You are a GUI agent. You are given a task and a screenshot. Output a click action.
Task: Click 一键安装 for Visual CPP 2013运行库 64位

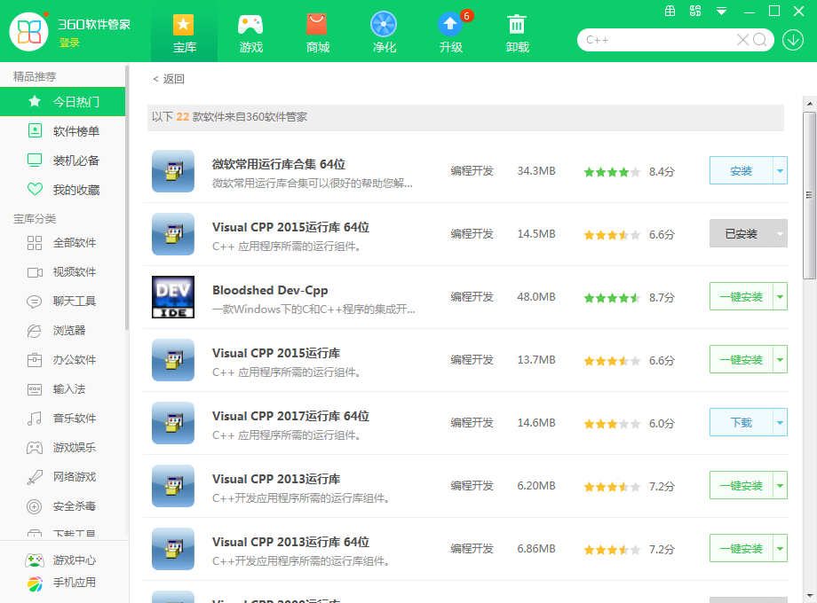(x=741, y=548)
